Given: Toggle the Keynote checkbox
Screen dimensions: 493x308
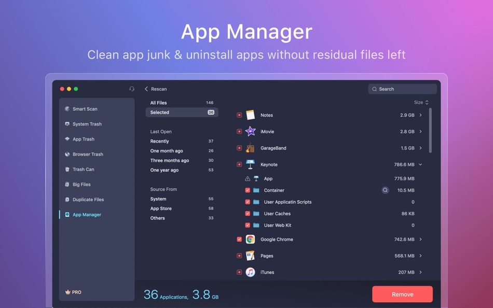Looking at the screenshot, I should coord(239,164).
